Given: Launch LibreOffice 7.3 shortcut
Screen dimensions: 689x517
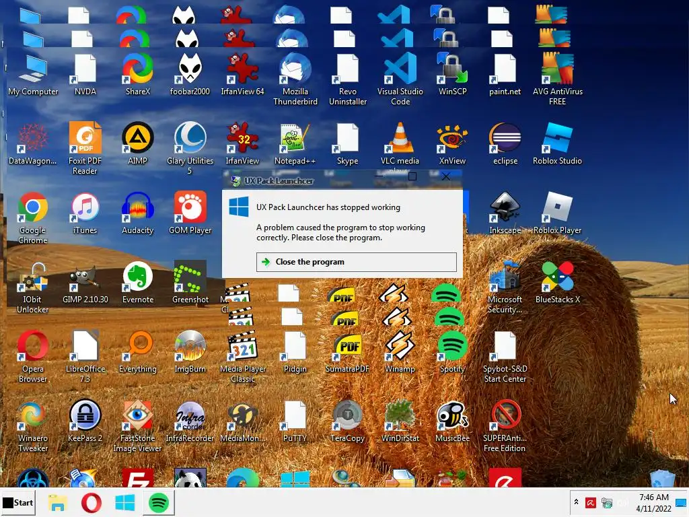Looking at the screenshot, I should (85, 357).
